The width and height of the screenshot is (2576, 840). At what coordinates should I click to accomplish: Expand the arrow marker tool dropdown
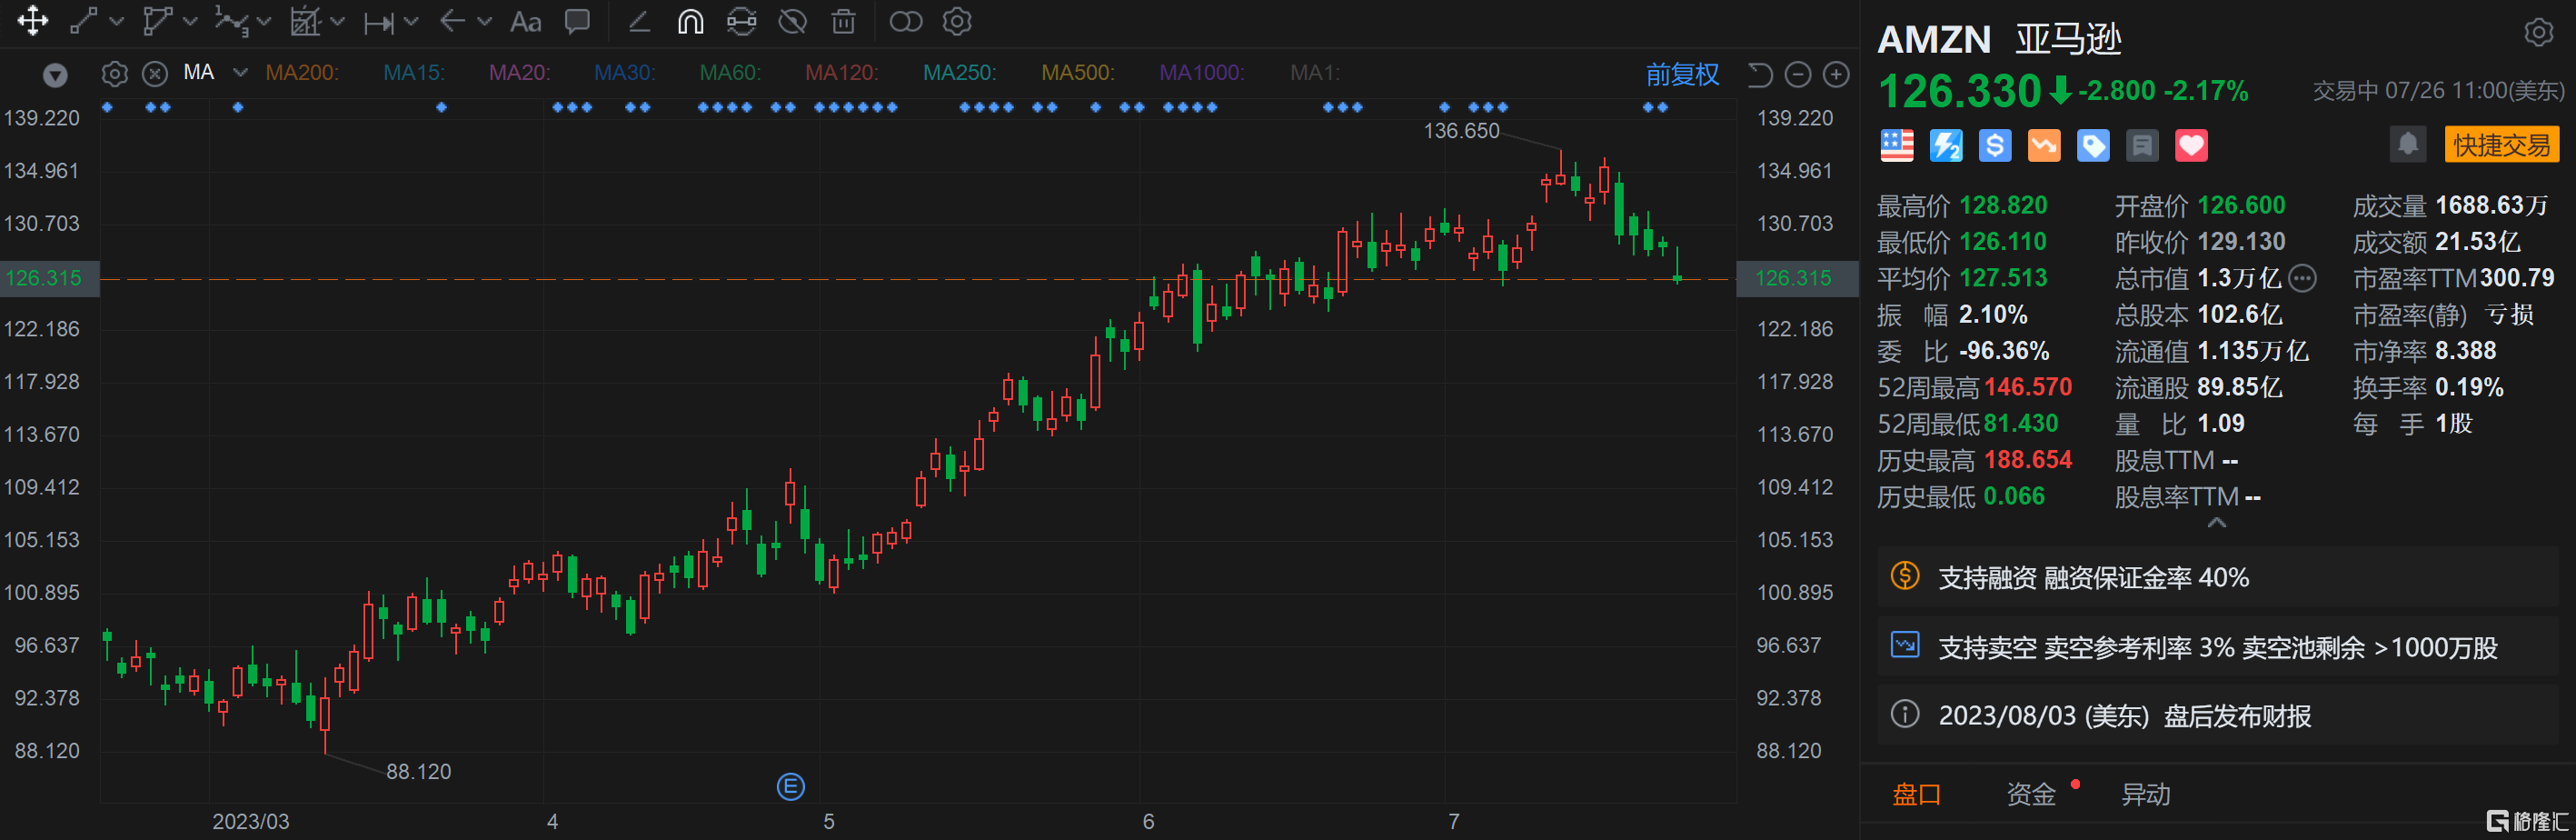pos(485,21)
